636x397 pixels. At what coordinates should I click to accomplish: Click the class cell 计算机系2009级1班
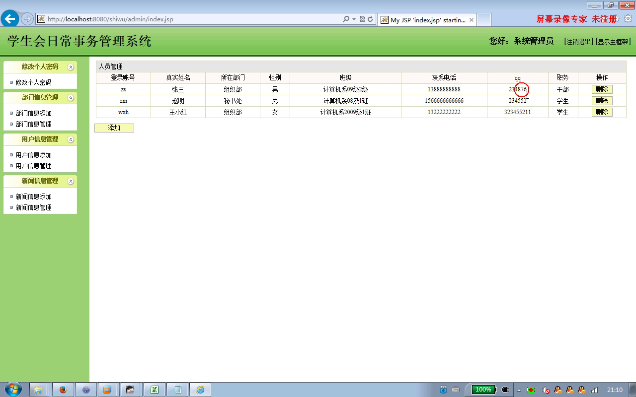point(345,113)
